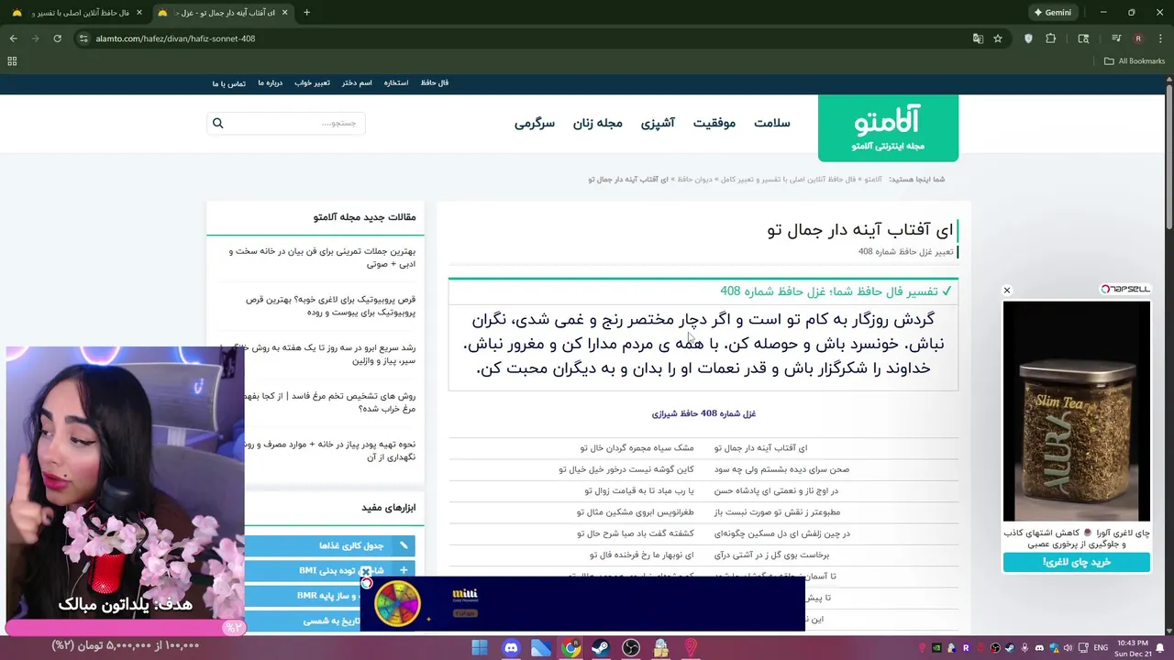Open the BMI calculator tool
The image size is (1174, 660).
(330, 570)
